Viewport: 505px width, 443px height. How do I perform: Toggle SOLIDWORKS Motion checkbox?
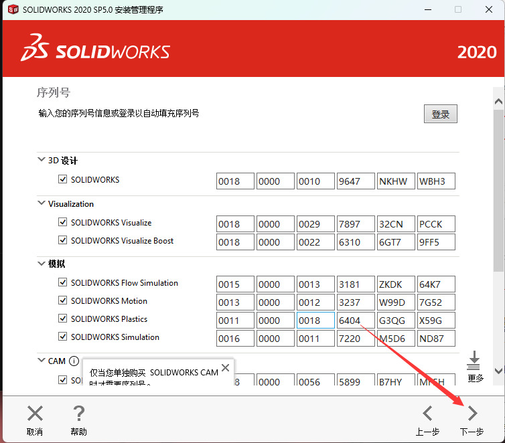[62, 300]
